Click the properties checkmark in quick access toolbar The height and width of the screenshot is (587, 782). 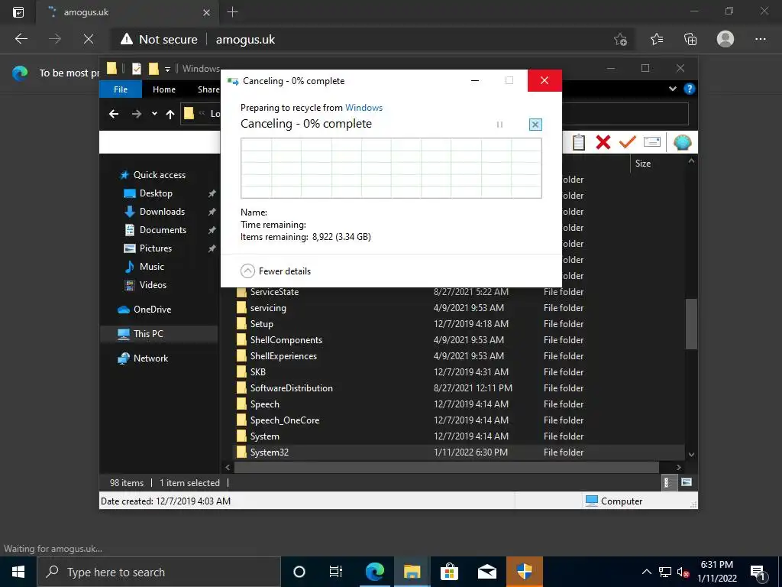click(x=136, y=68)
